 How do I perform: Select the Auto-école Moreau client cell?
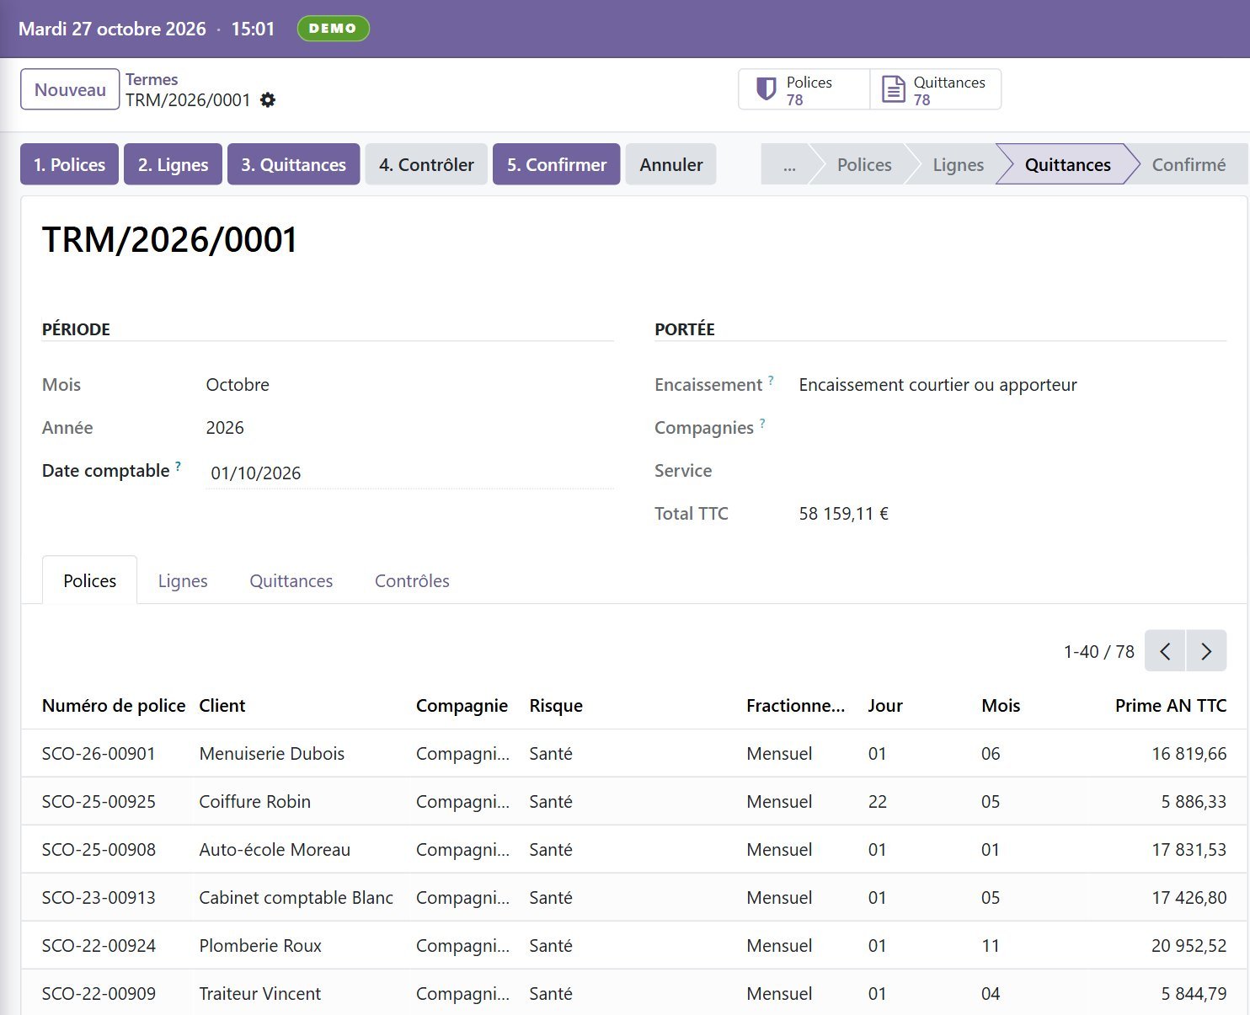(x=275, y=849)
